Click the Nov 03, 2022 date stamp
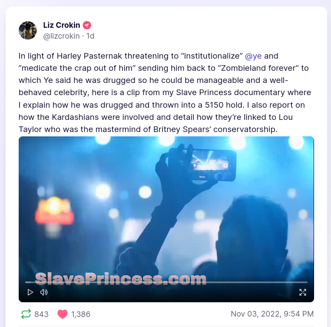 pyautogui.click(x=272, y=314)
